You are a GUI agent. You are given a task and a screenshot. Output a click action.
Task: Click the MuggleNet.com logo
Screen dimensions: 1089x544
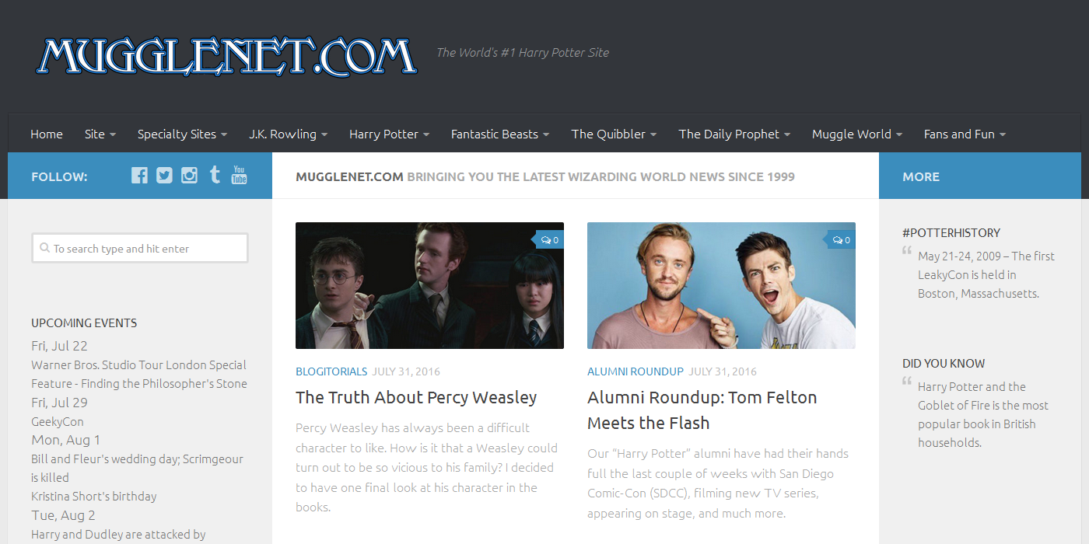point(226,55)
